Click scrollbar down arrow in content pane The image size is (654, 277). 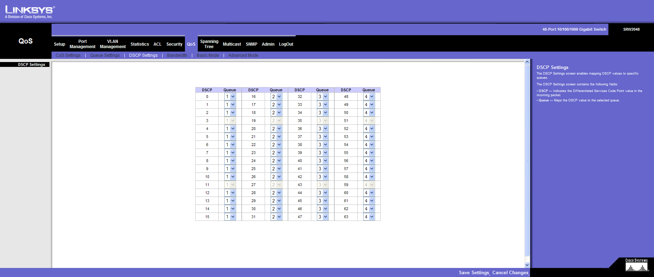pyautogui.click(x=527, y=265)
